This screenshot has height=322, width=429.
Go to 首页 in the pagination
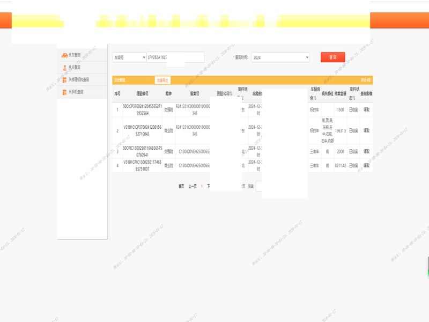(x=181, y=186)
